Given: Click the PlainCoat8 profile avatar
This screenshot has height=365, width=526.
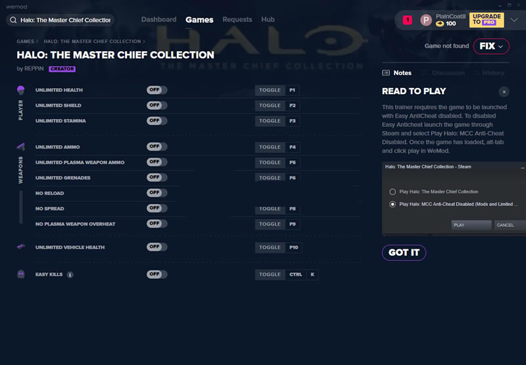Looking at the screenshot, I should pyautogui.click(x=426, y=20).
